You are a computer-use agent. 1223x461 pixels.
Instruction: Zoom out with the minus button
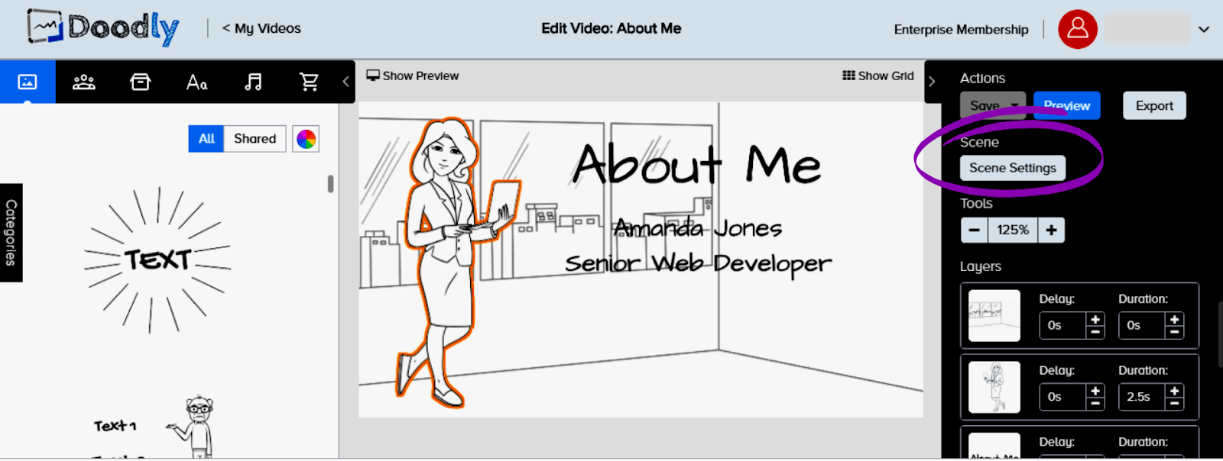click(x=974, y=230)
